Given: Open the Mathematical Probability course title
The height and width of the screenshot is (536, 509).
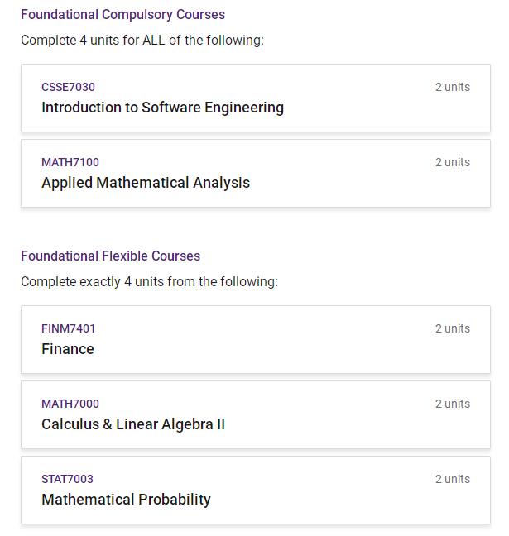Looking at the screenshot, I should 126,500.
